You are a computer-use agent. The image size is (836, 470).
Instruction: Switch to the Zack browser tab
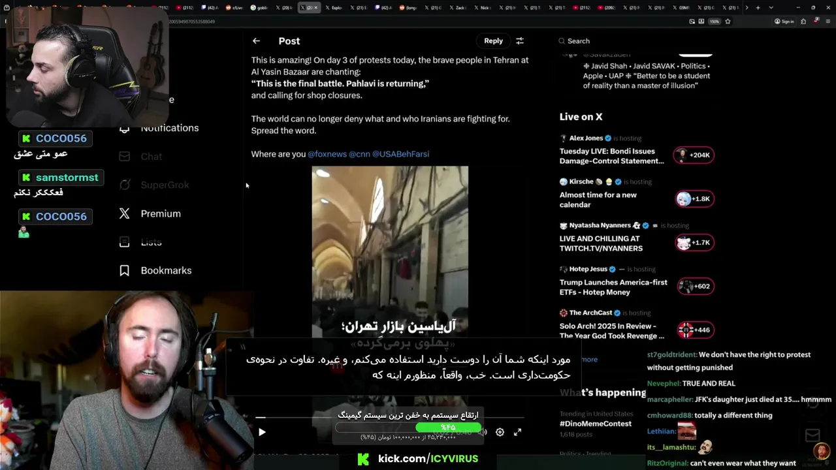pos(457,8)
